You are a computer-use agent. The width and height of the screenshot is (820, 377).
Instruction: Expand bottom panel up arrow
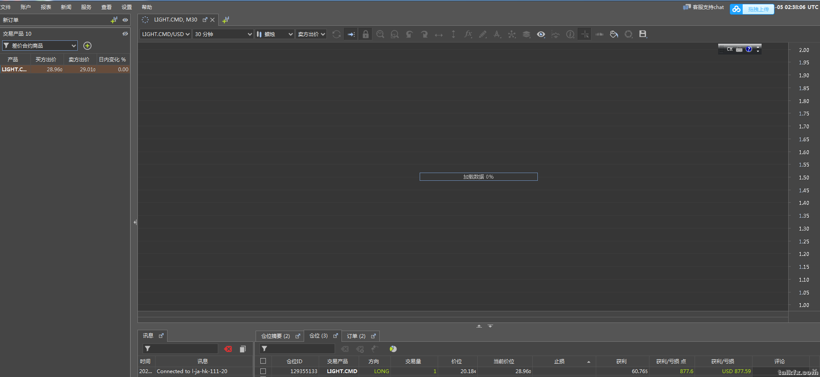[479, 326]
